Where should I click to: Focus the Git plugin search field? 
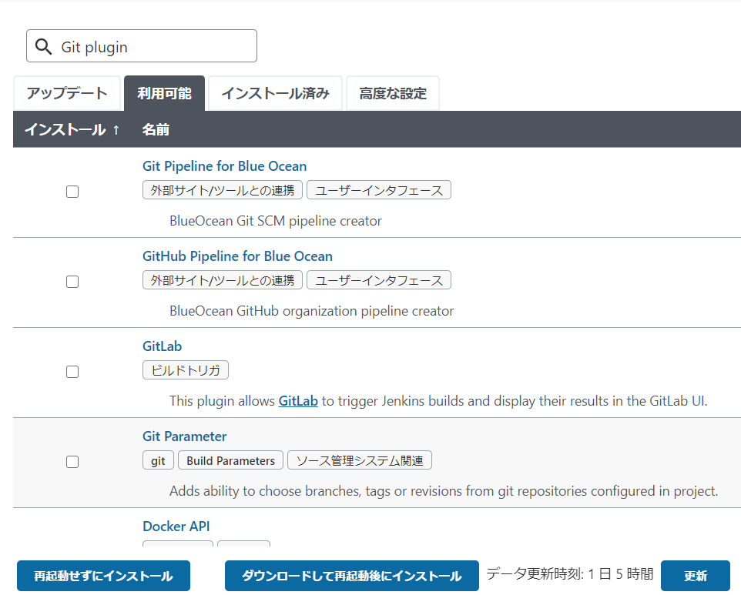pos(142,46)
